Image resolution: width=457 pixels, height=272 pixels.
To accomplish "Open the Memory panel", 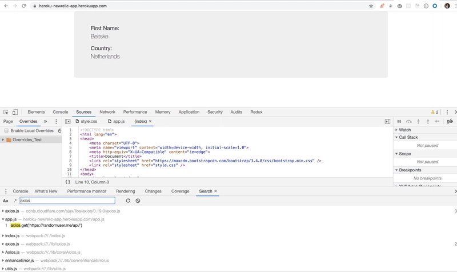I will point(163,112).
